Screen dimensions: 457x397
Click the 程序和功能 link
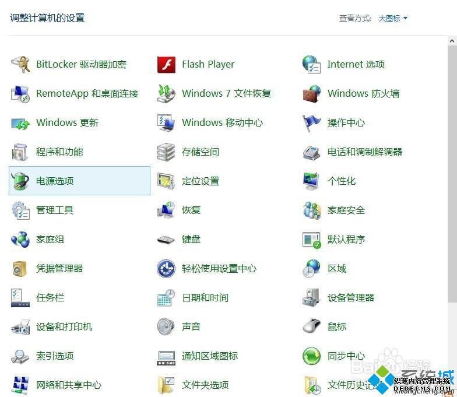[x=59, y=152]
